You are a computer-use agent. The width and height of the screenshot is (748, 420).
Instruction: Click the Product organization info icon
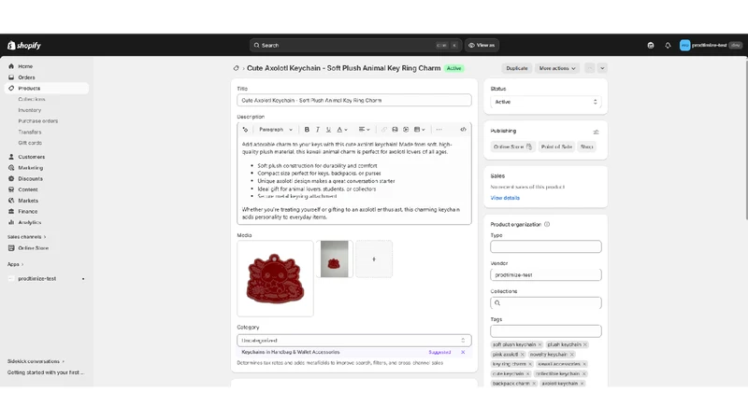(x=547, y=224)
